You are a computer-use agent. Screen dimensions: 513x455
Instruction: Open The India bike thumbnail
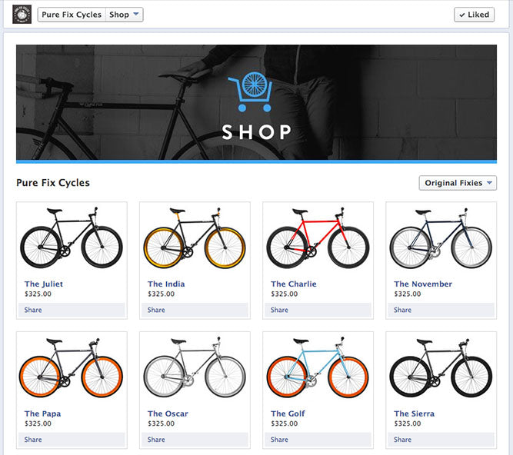(195, 238)
